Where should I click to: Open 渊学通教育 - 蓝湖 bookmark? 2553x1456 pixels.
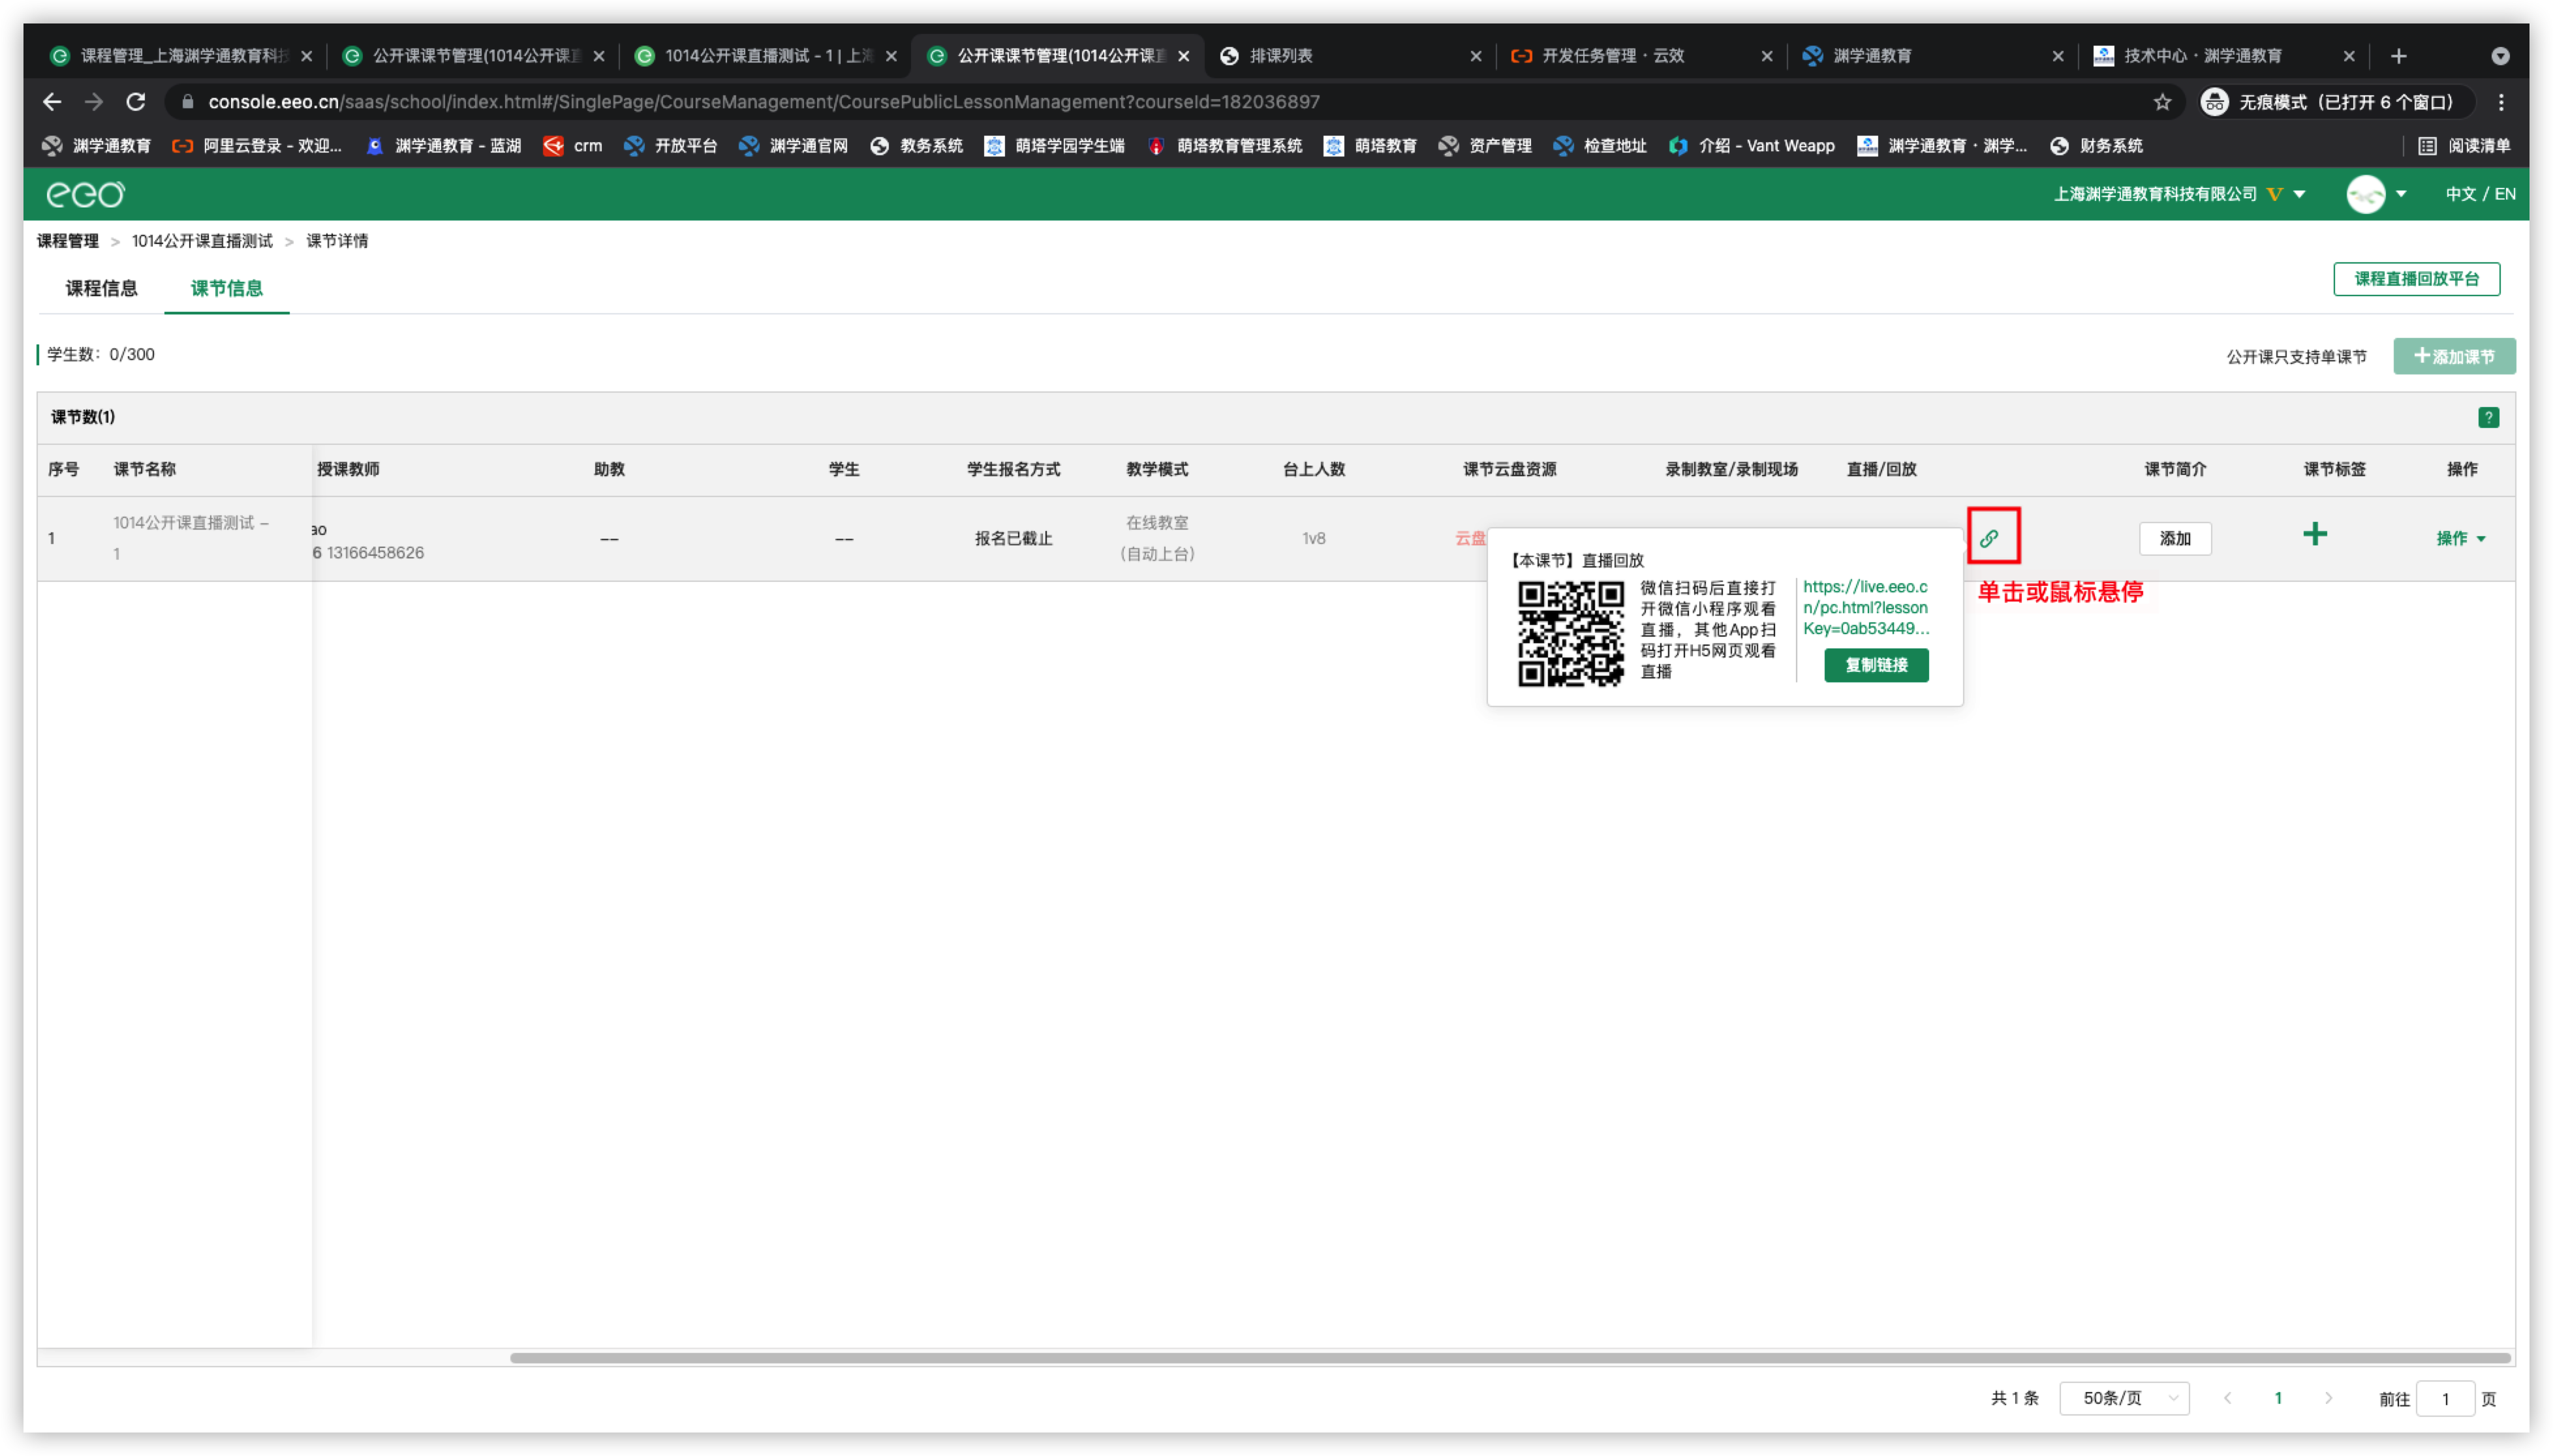pos(443,146)
